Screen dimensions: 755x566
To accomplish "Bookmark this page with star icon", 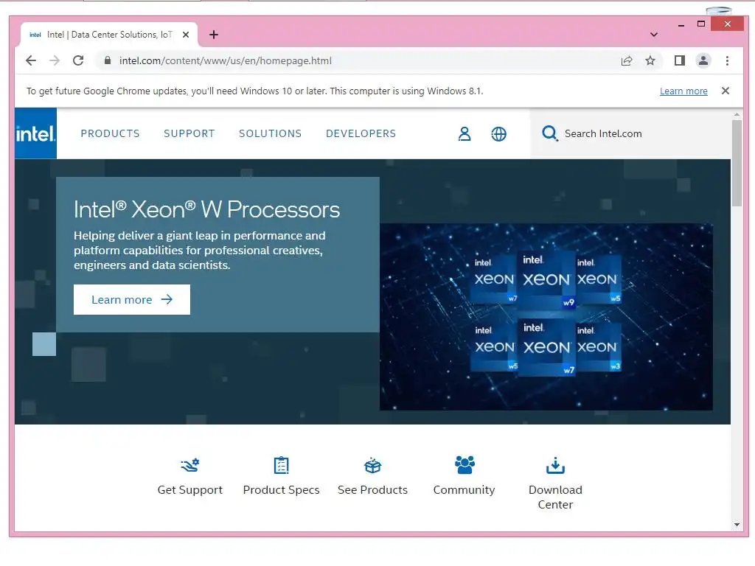I will pos(650,60).
